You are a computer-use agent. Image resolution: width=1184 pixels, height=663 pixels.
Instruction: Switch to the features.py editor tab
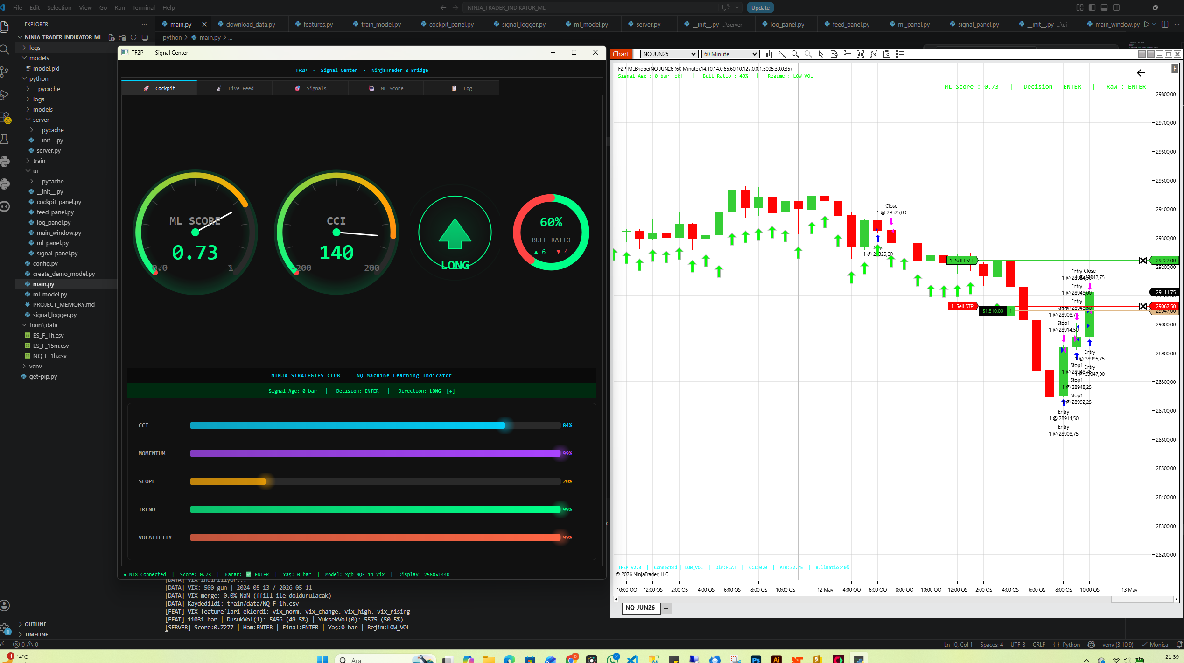[x=317, y=24]
